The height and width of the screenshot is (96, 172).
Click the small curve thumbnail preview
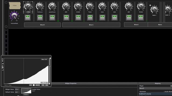pos(26,91)
